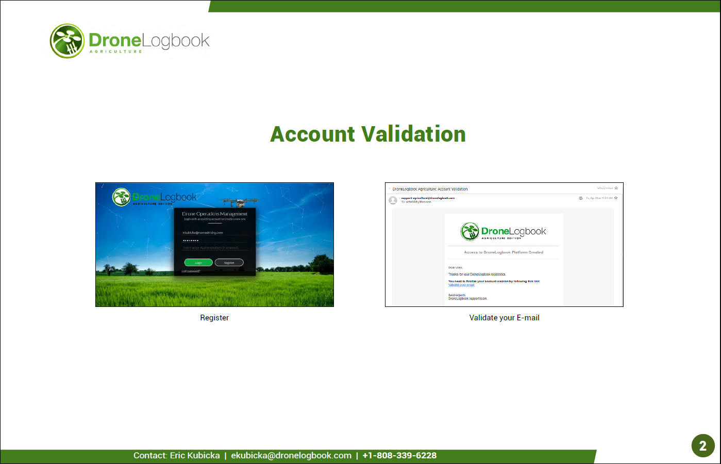The height and width of the screenshot is (464, 721).
Task: Click the login screen screenshot thumbnail
Action: coord(214,245)
